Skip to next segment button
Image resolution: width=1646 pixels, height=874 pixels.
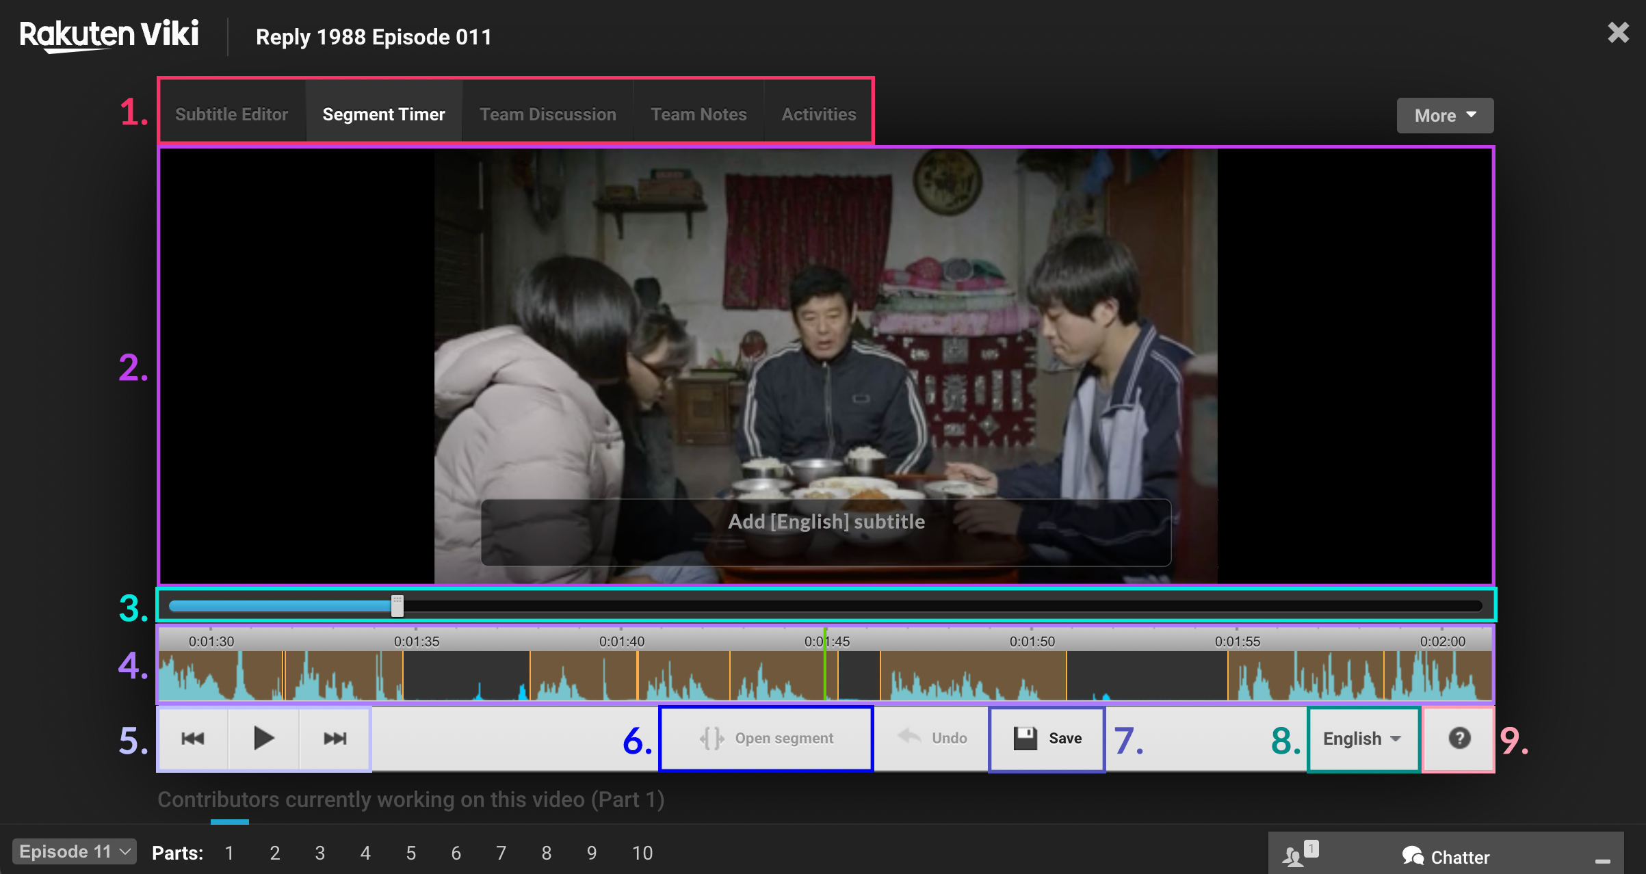coord(335,739)
